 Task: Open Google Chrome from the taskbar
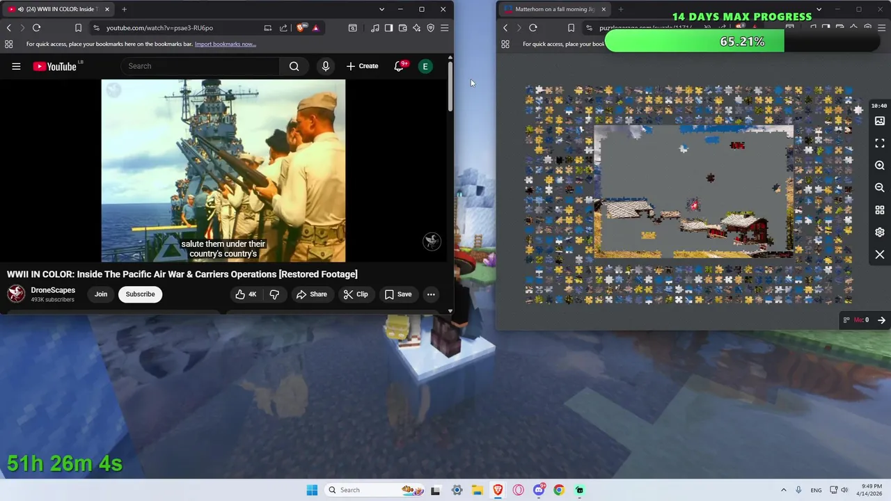(559, 490)
